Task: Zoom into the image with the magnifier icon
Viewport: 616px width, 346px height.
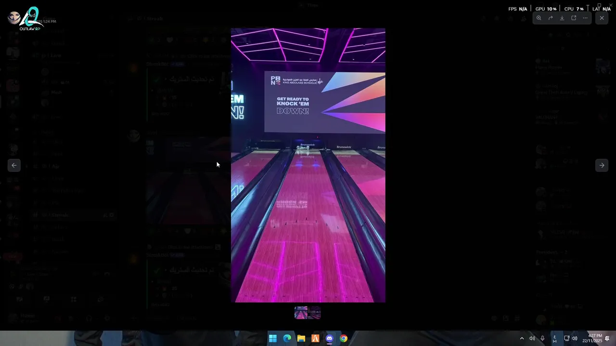Action: tap(539, 18)
